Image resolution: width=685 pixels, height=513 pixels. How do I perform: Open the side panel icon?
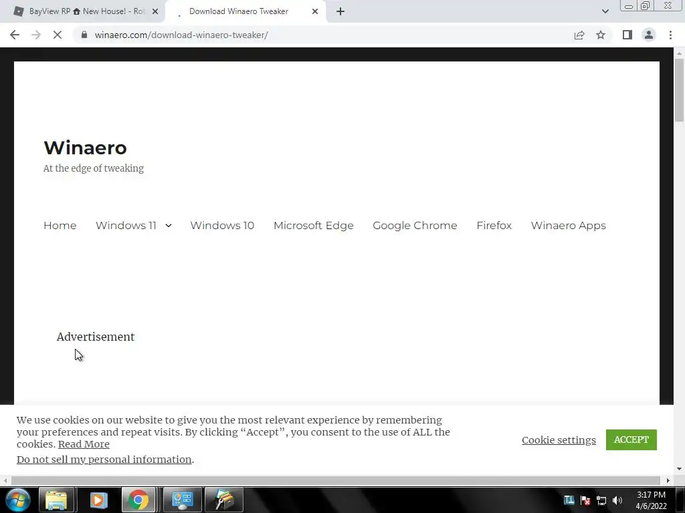point(627,35)
